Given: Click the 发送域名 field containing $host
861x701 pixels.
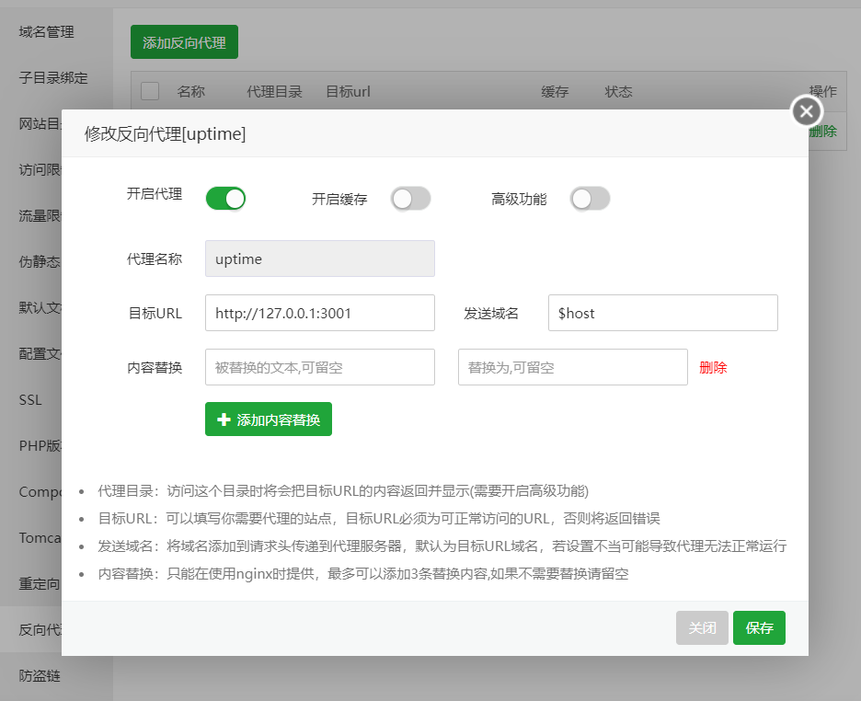Looking at the screenshot, I should pos(662,313).
